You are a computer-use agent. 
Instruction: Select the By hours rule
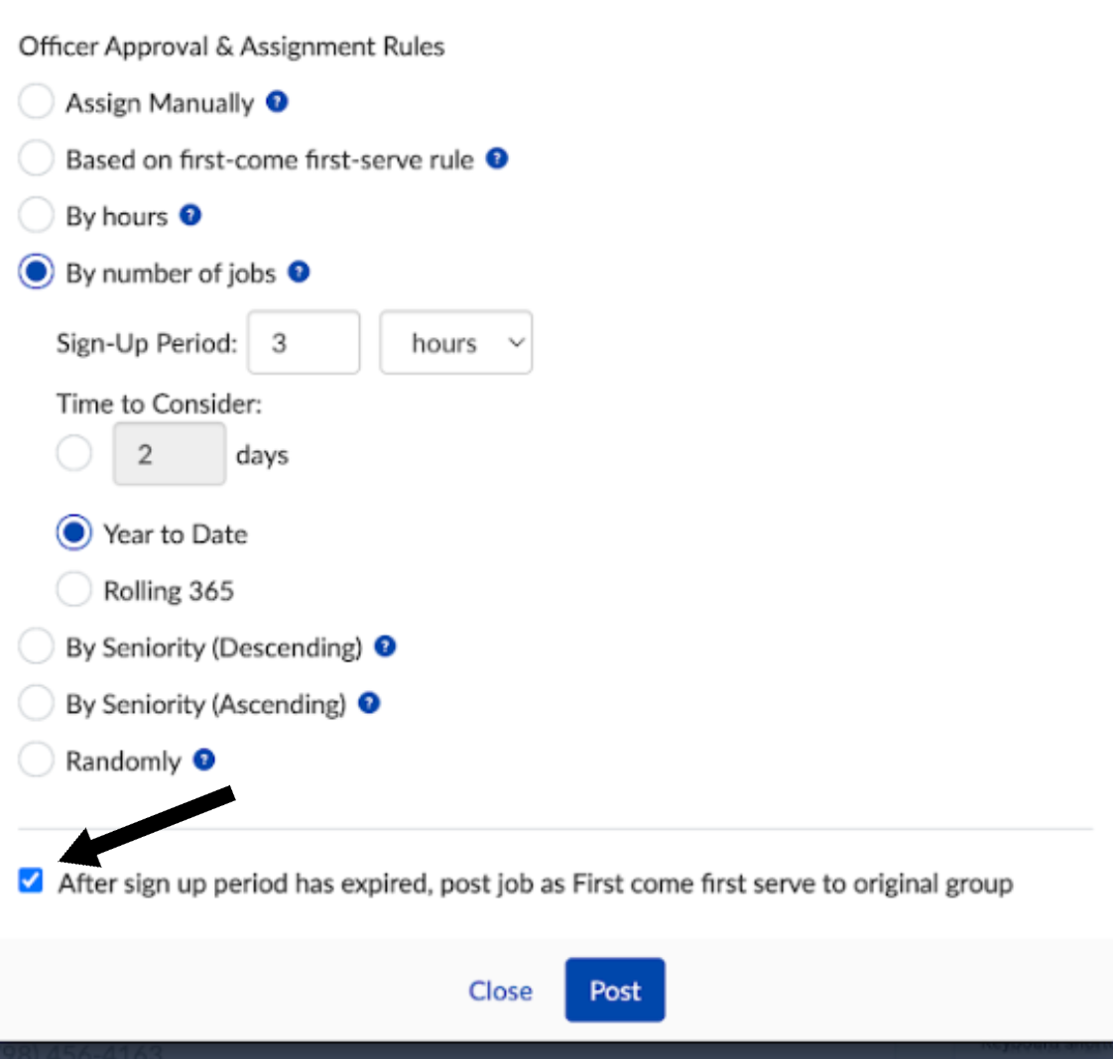[36, 215]
